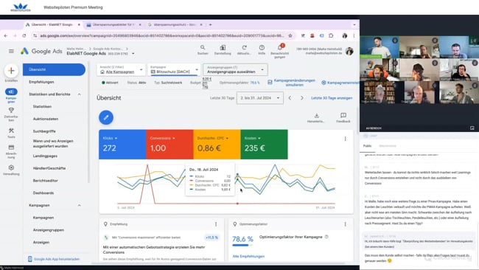Collapse the Kampagnen sidebar section
This screenshot has height=270, width=479.
pos(80,205)
